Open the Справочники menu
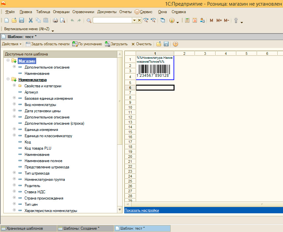The image size is (283, 232). pos(83,12)
